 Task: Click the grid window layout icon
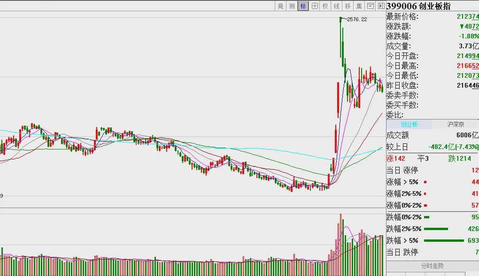pos(314,6)
